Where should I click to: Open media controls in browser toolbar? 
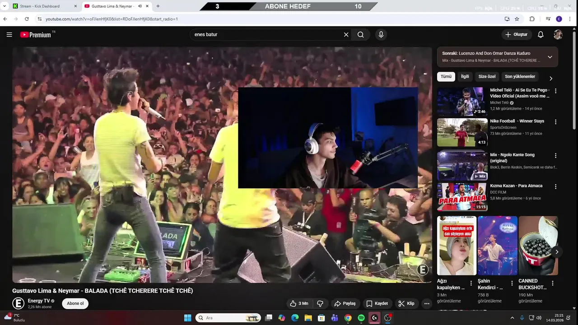548,19
